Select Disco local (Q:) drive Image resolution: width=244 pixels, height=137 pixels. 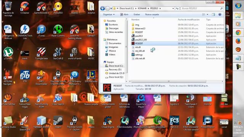[114, 77]
